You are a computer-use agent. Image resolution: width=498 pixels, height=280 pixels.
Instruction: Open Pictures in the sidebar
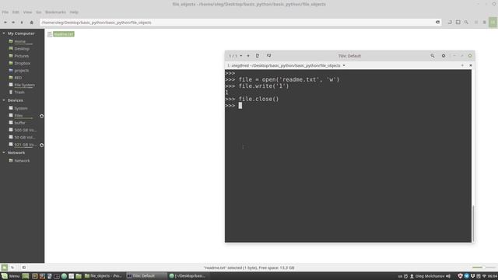pos(23,56)
